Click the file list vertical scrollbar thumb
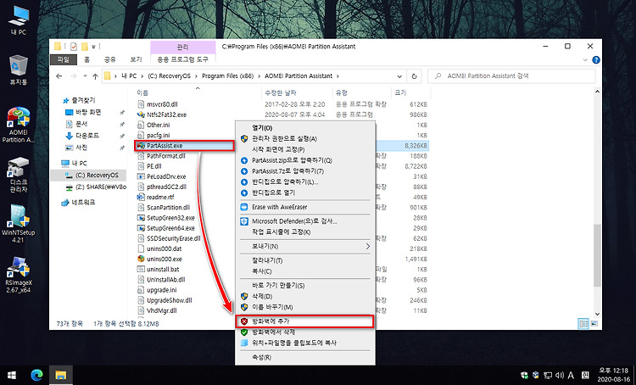636x385 pixels. pyautogui.click(x=598, y=254)
